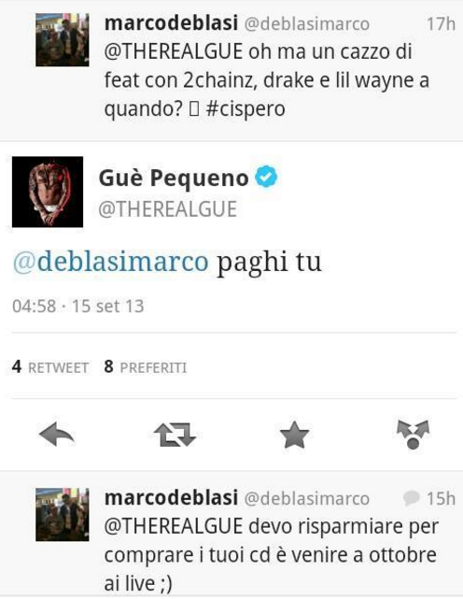463x599 pixels.
Task: Tap the share arrows icon
Action: click(x=414, y=435)
